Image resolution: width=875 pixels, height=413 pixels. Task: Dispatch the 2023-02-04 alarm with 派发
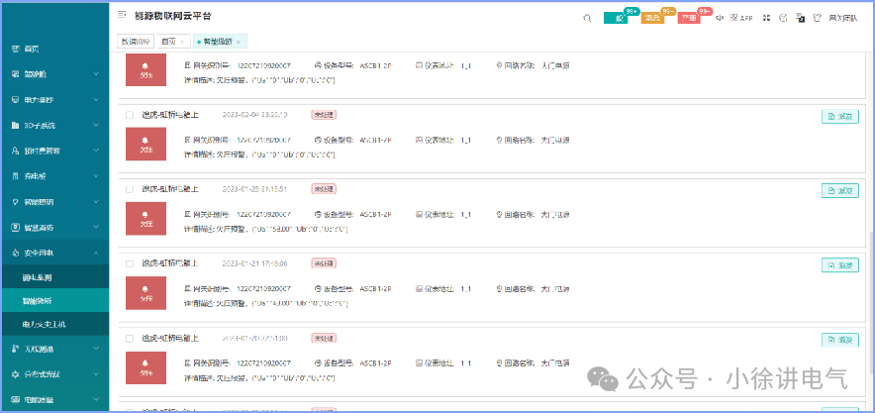coord(839,117)
